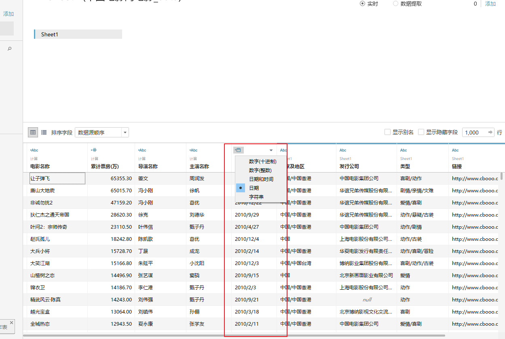Click the Abc type icon of 发行公司
Image resolution: width=505 pixels, height=339 pixels.
[x=343, y=150]
